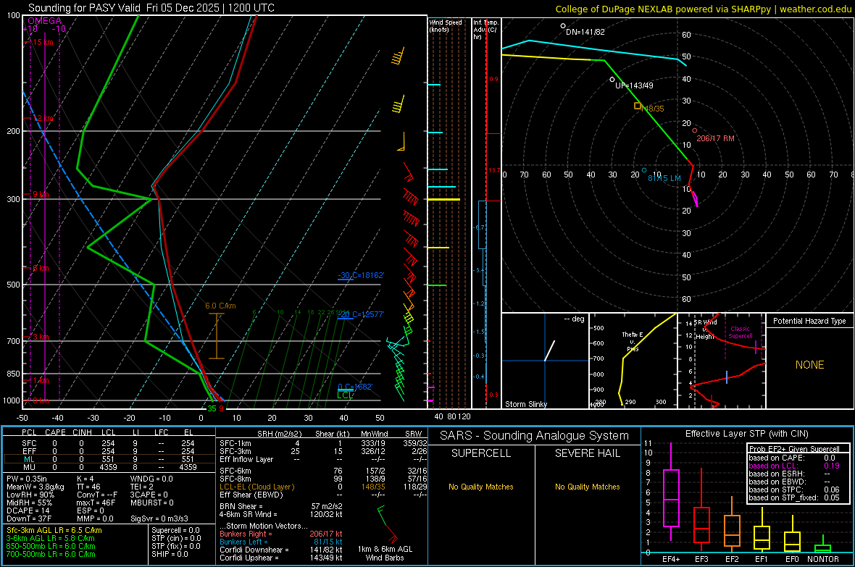Click the 'DN=141/82' hodograph label
The height and width of the screenshot is (567, 855).
585,32
